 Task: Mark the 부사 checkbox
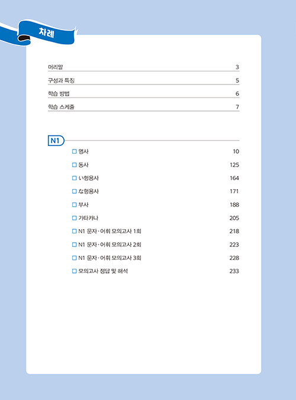tap(75, 204)
